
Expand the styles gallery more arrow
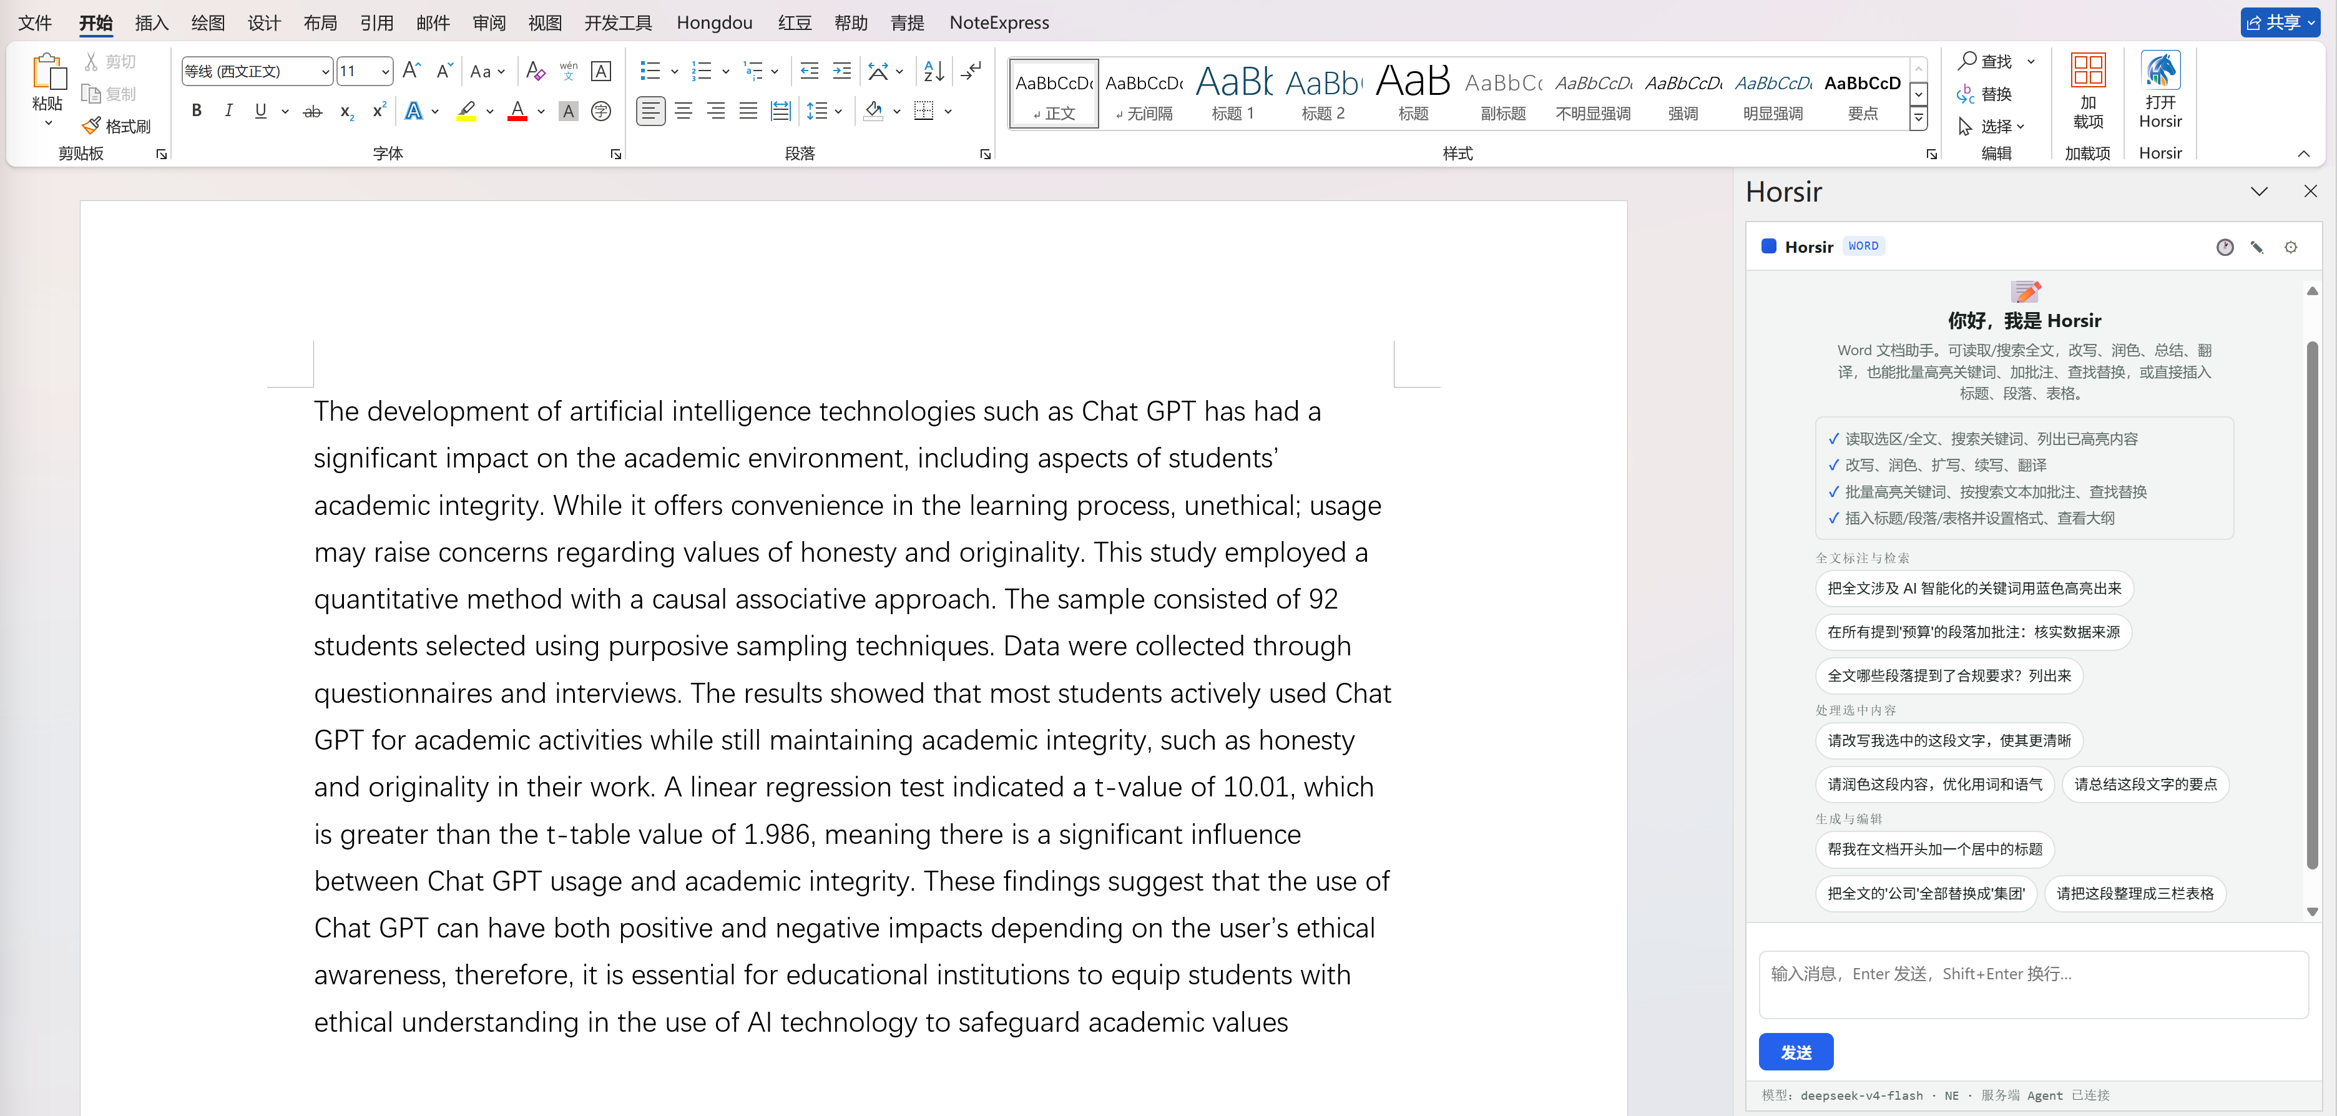coord(1918,118)
